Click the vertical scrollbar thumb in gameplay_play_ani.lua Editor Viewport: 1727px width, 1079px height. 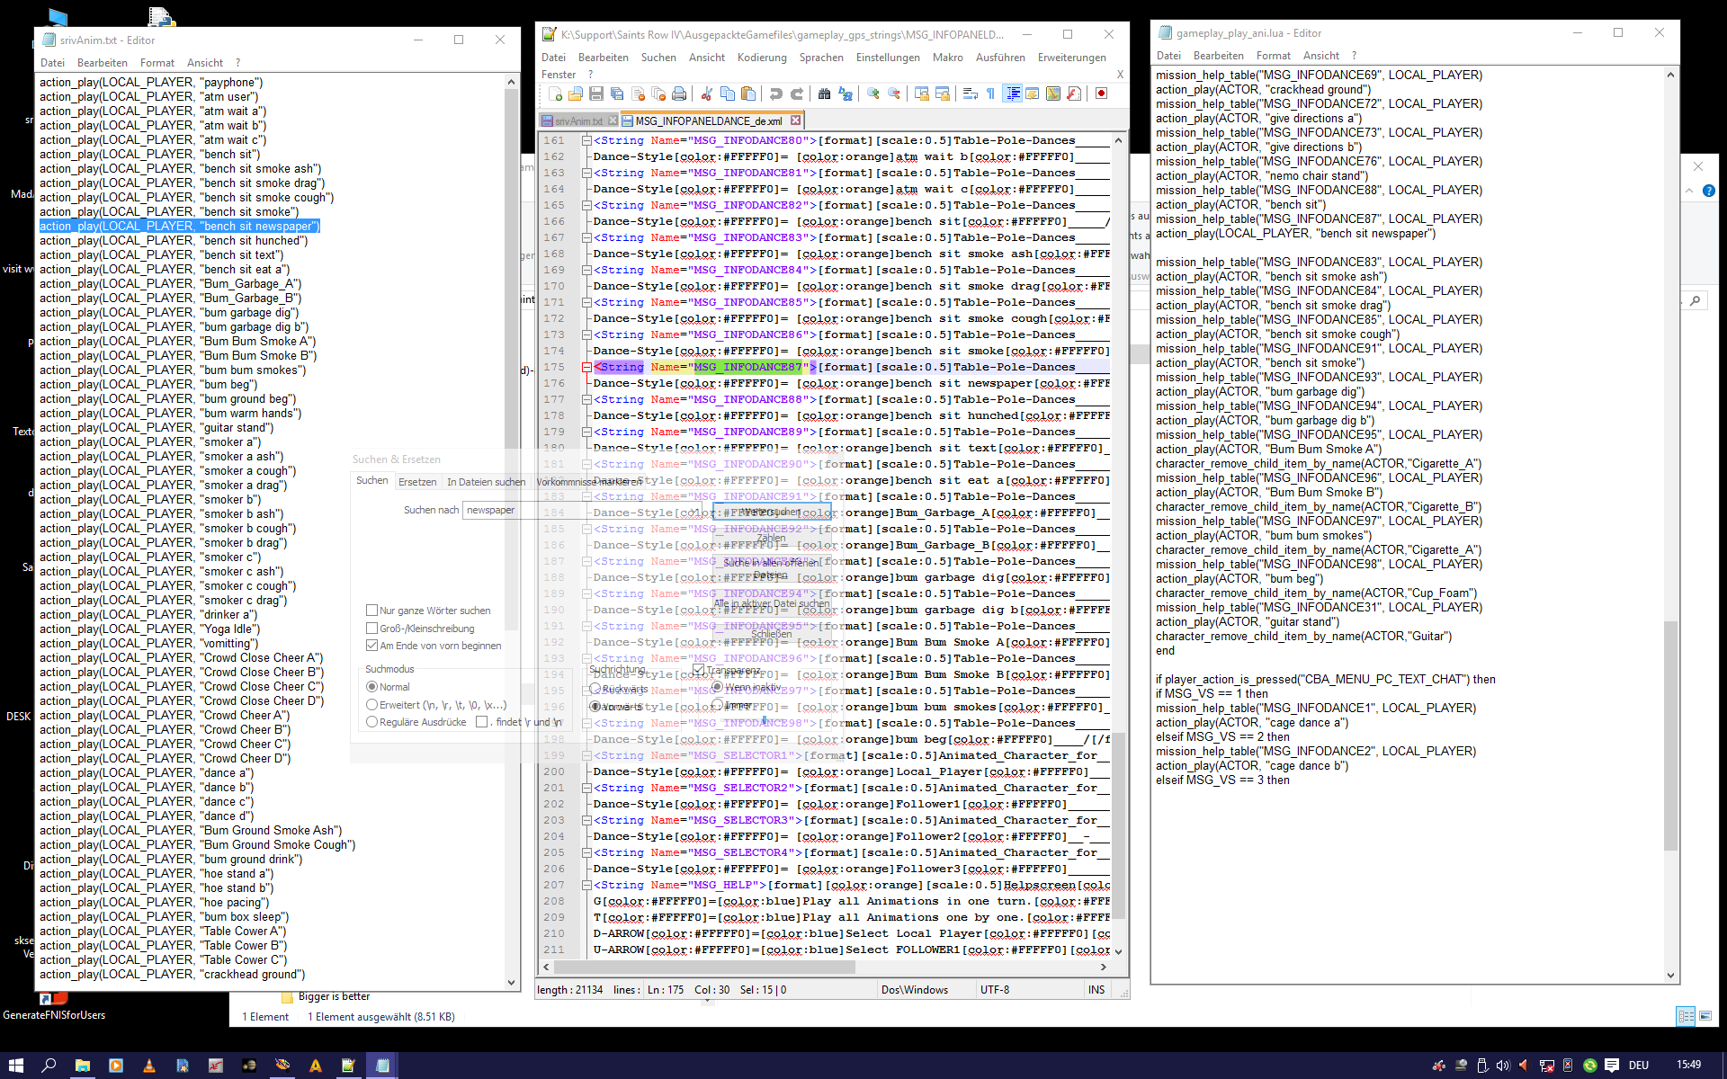[1670, 736]
